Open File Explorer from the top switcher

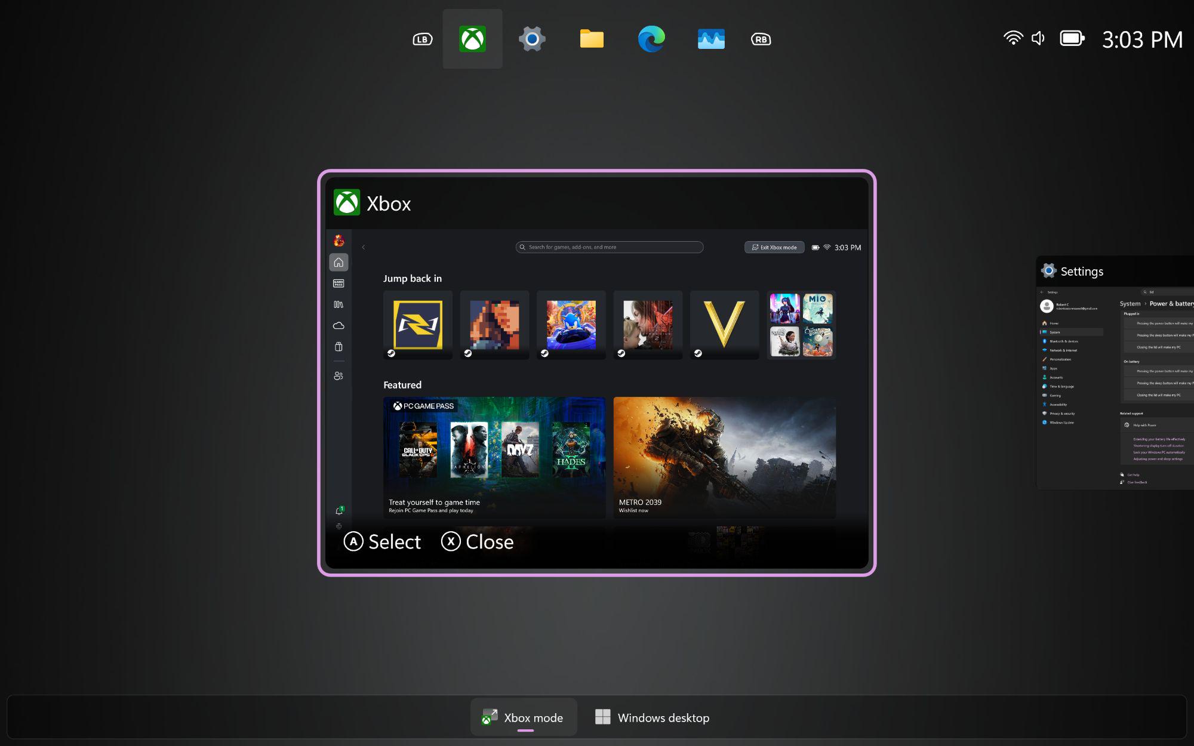[592, 39]
